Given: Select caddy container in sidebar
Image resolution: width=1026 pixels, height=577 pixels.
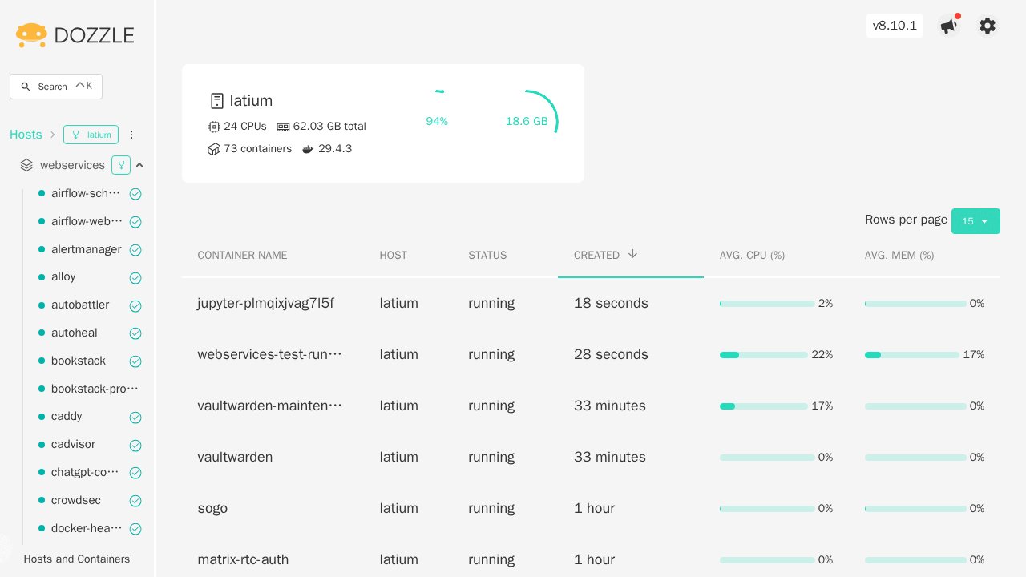Looking at the screenshot, I should point(67,417).
